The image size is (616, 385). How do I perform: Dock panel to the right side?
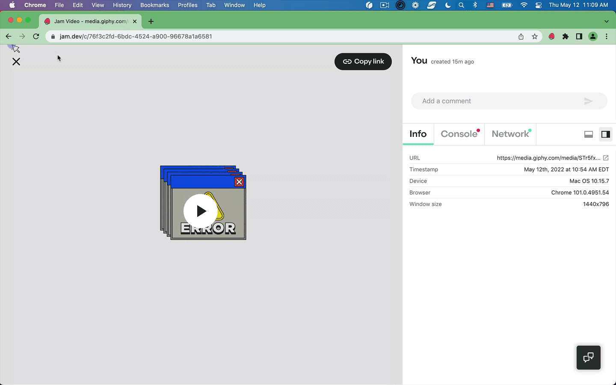[606, 134]
